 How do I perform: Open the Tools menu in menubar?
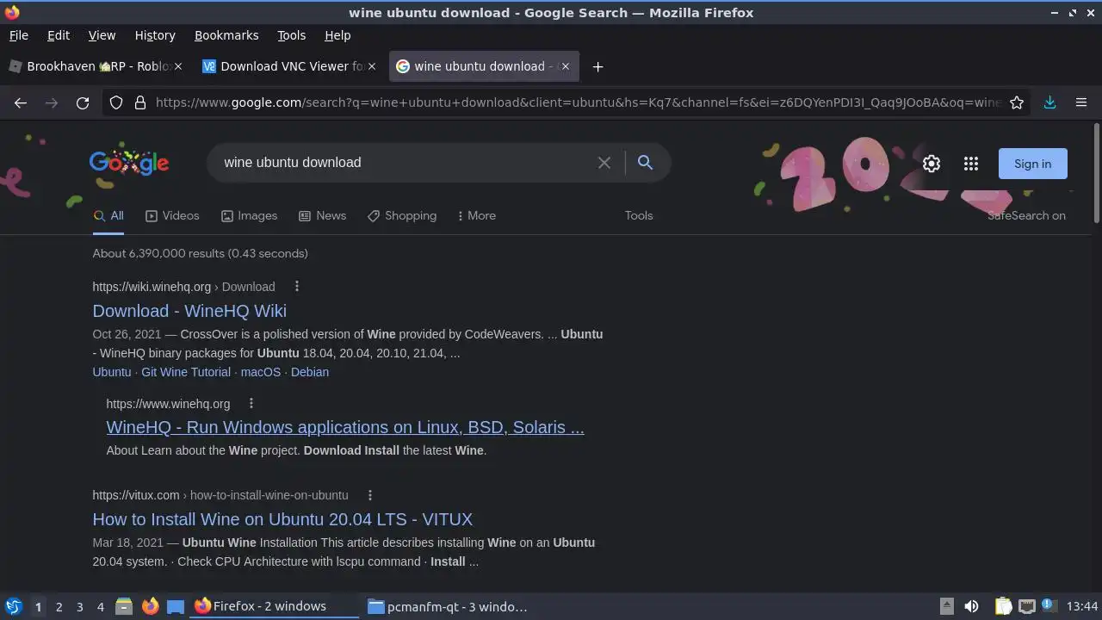pyautogui.click(x=291, y=35)
